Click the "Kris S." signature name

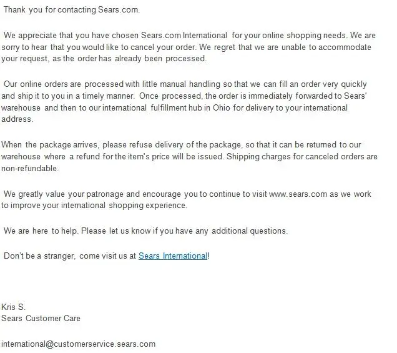pos(14,307)
